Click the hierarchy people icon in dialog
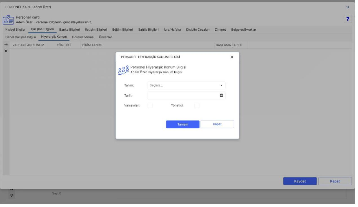358x207 pixels. click(123, 70)
